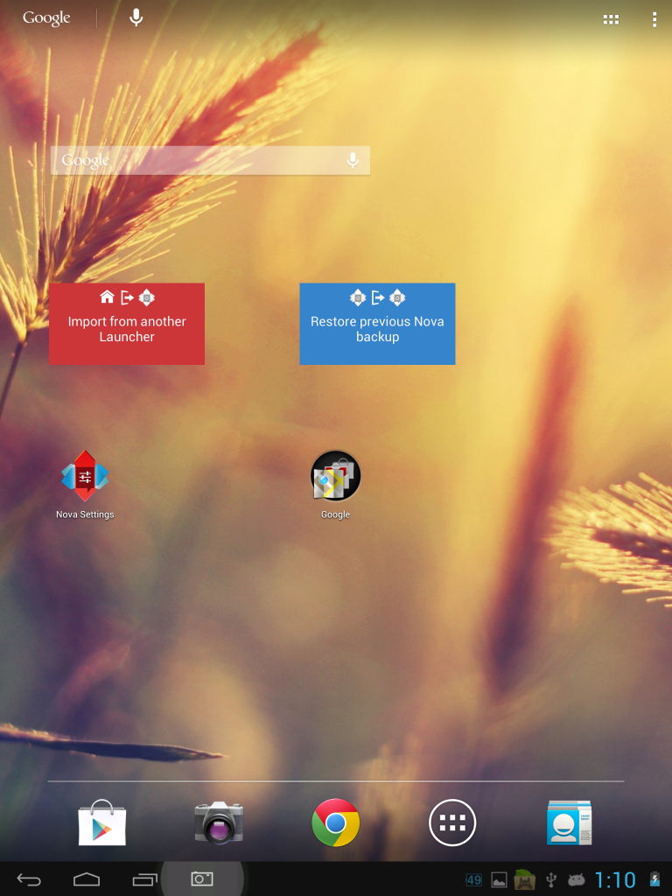Tap Import from another Launcher
The height and width of the screenshot is (896, 672).
point(127,324)
